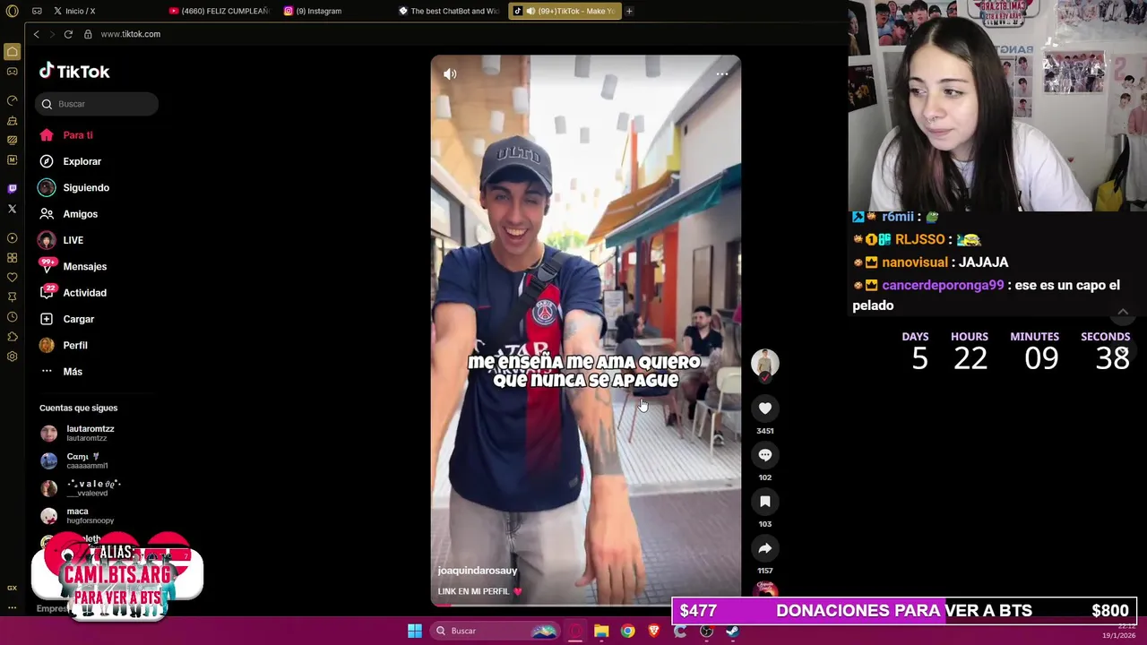Open Opera sidebar bookmarks heart icon

pyautogui.click(x=12, y=278)
